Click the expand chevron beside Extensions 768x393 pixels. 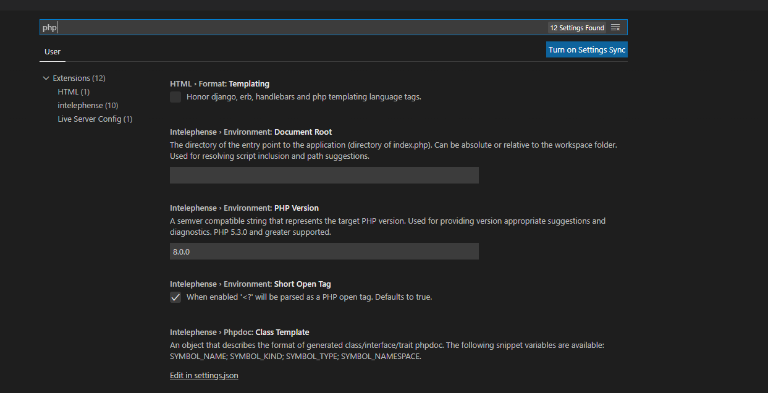coord(46,78)
